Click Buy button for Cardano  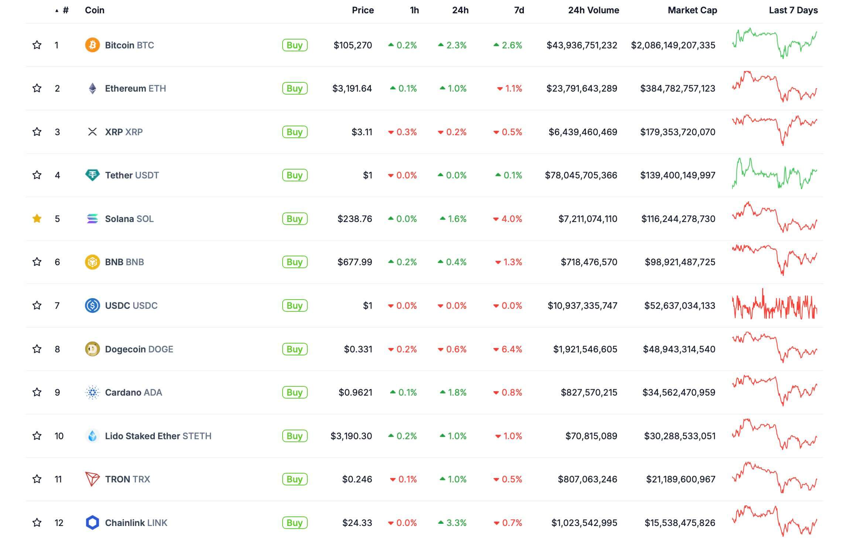point(295,392)
